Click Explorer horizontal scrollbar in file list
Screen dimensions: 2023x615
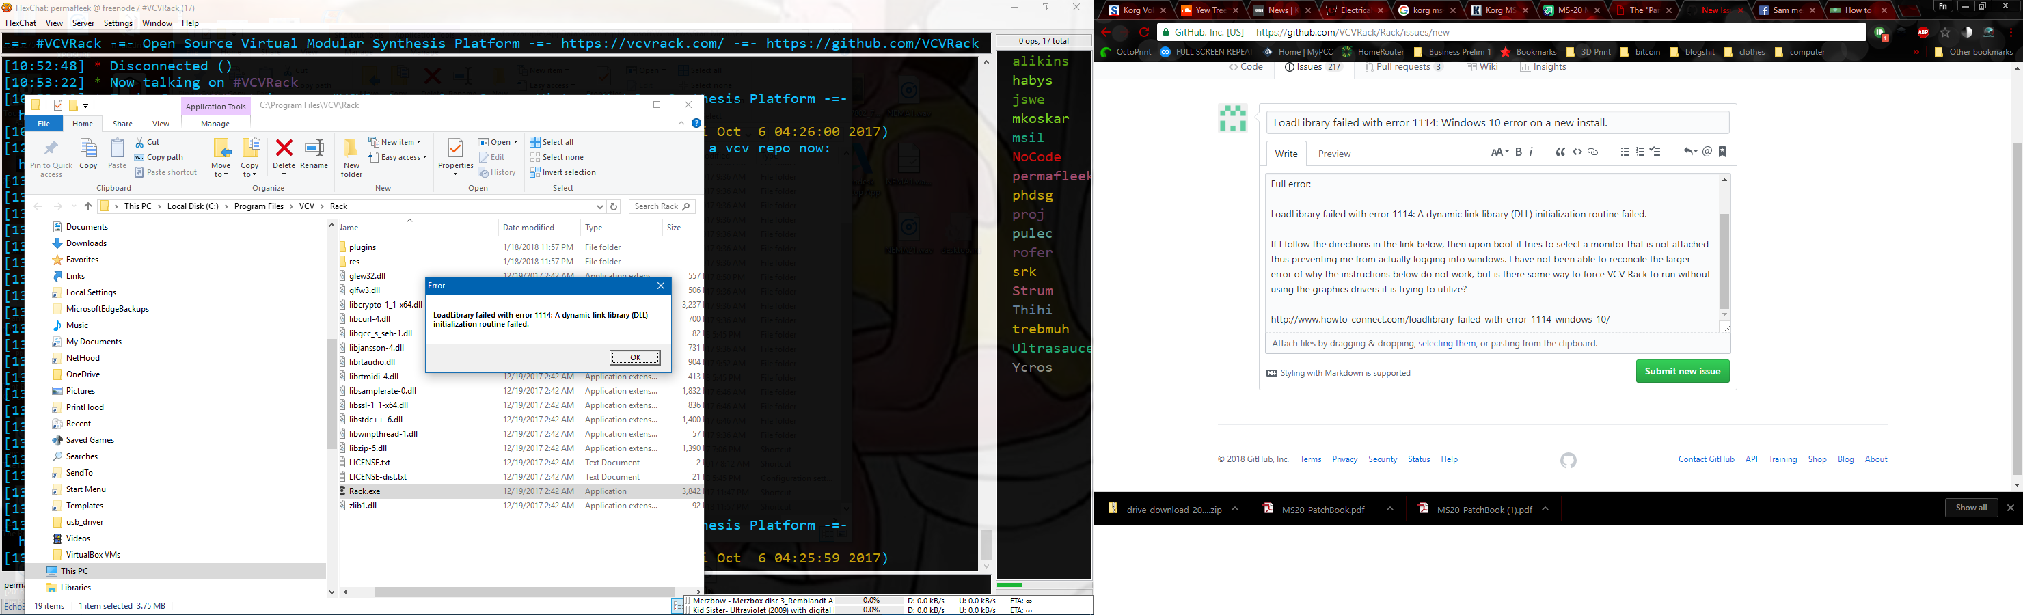click(525, 592)
